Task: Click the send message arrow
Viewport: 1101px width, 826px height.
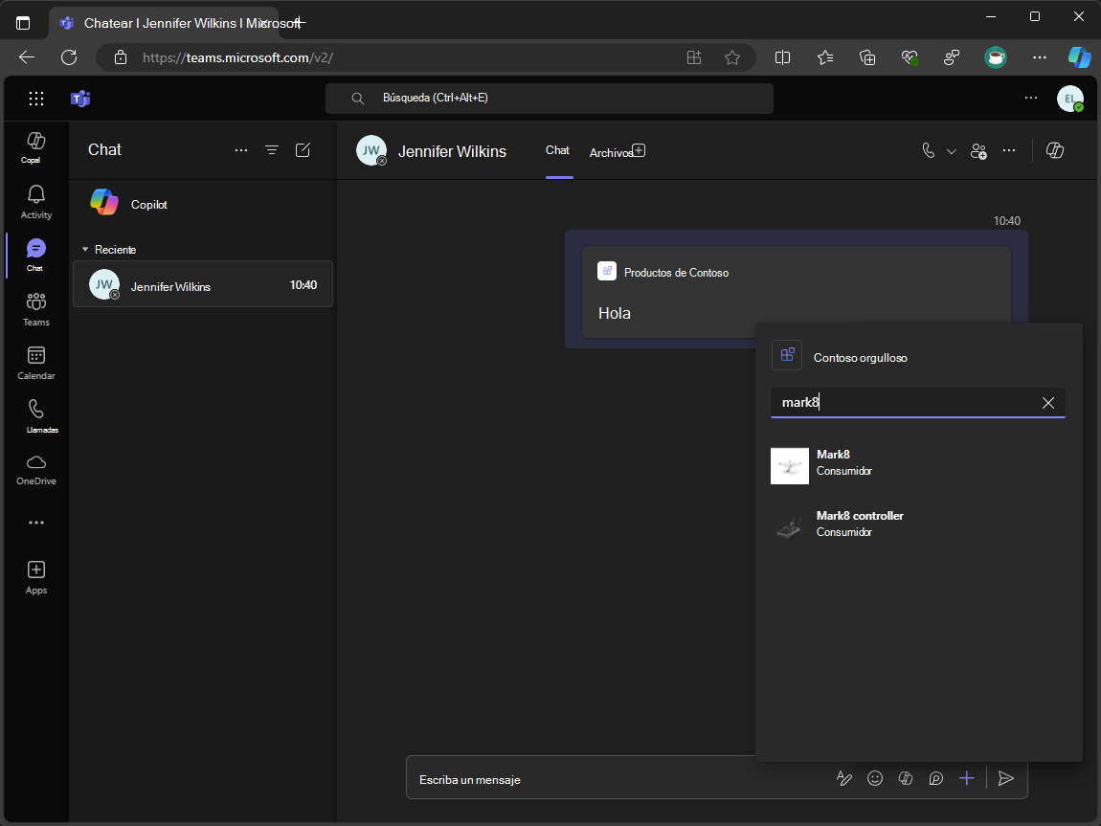Action: point(1005,779)
